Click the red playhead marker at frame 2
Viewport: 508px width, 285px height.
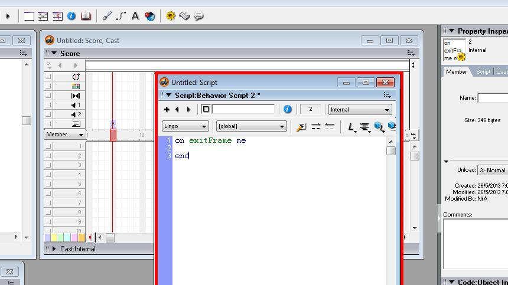click(x=113, y=135)
